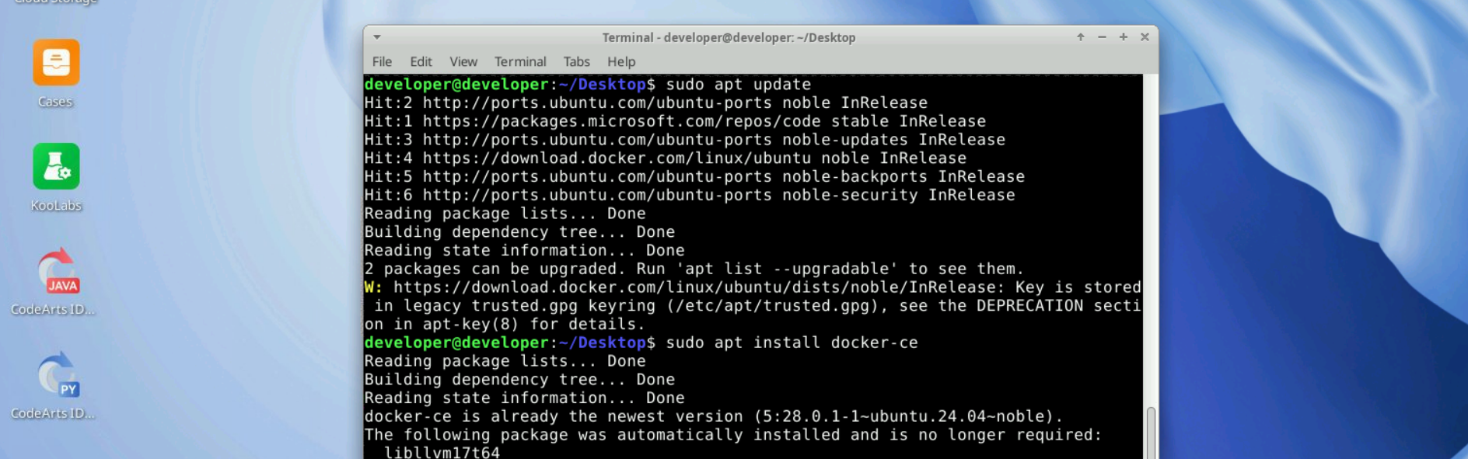Close the Terminal window

1145,37
